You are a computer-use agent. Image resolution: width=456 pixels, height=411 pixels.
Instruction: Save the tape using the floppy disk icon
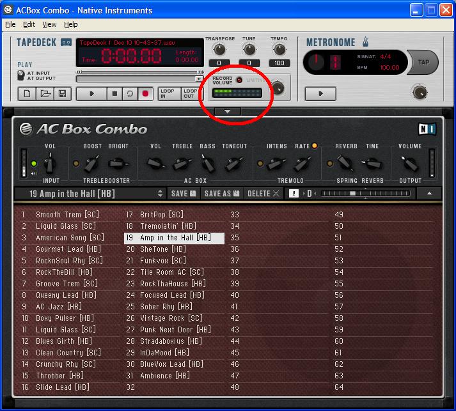tap(62, 94)
